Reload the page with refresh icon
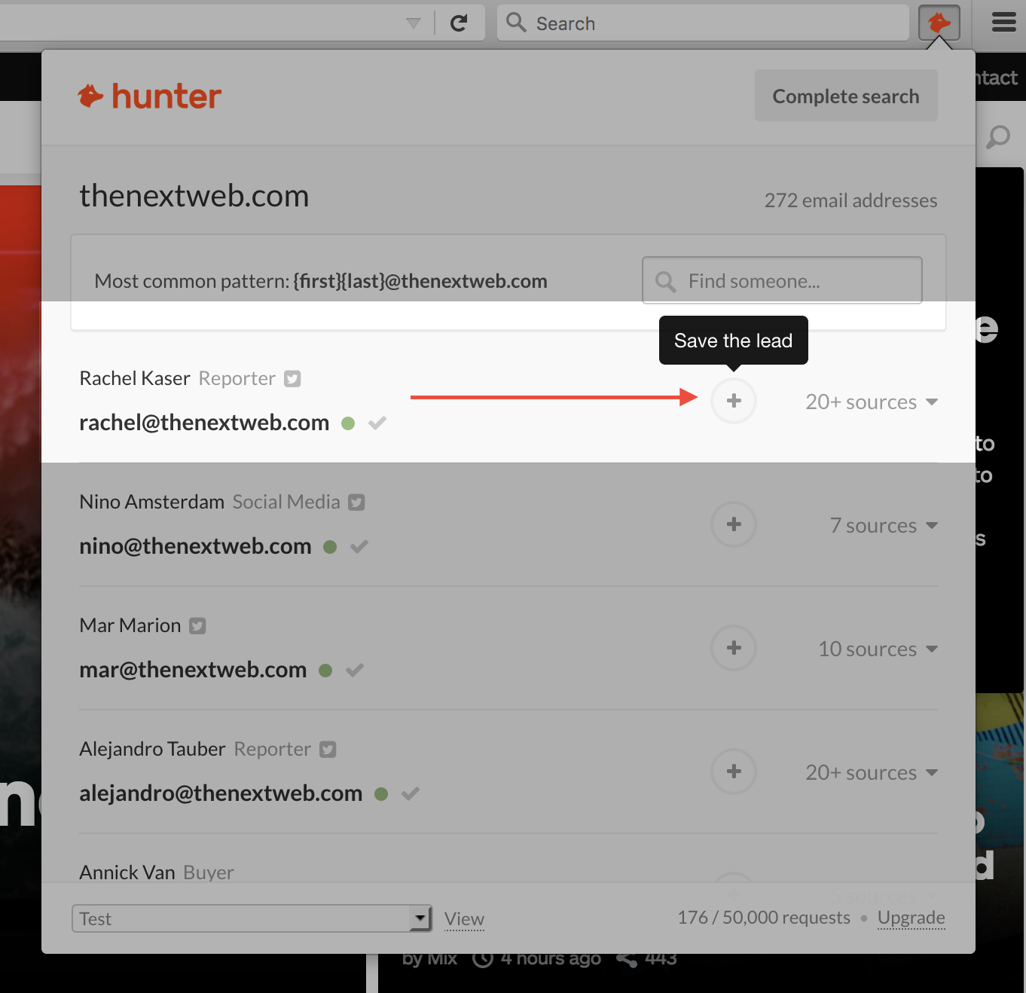 click(x=459, y=23)
